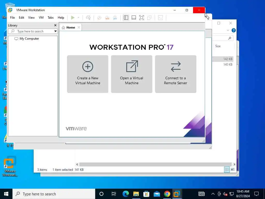Open Microsoft Edge from taskbar

(126, 194)
